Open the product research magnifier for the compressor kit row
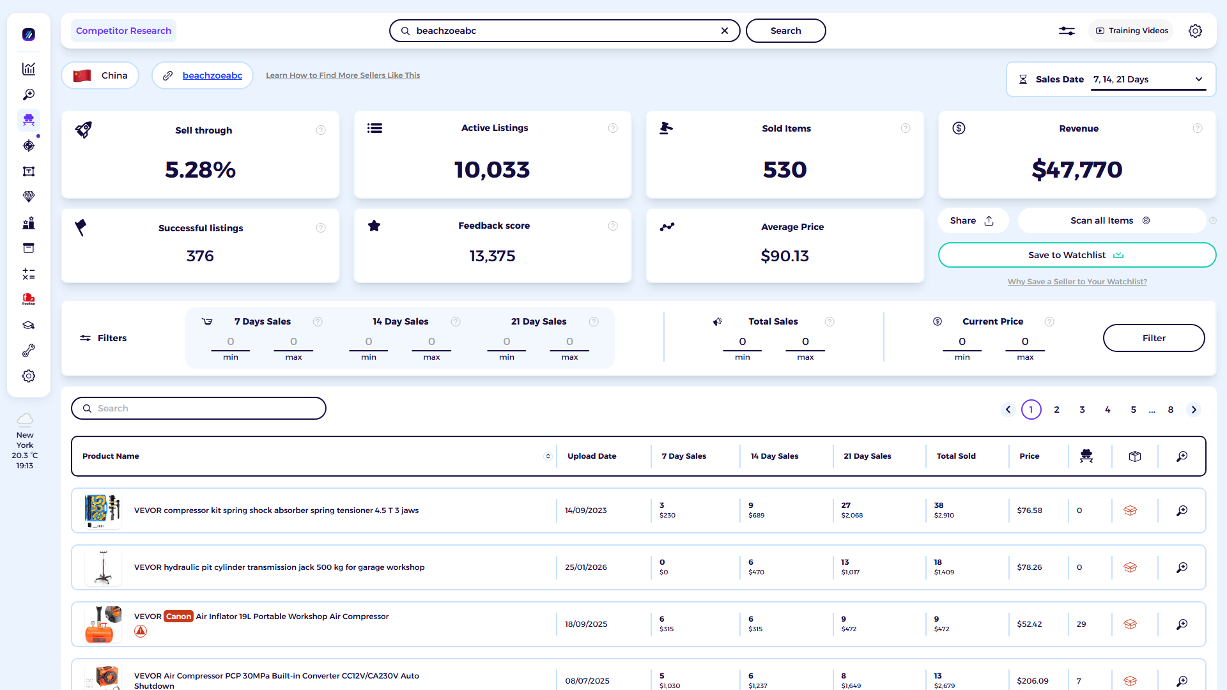Screen dimensions: 1227x690 (1182, 510)
